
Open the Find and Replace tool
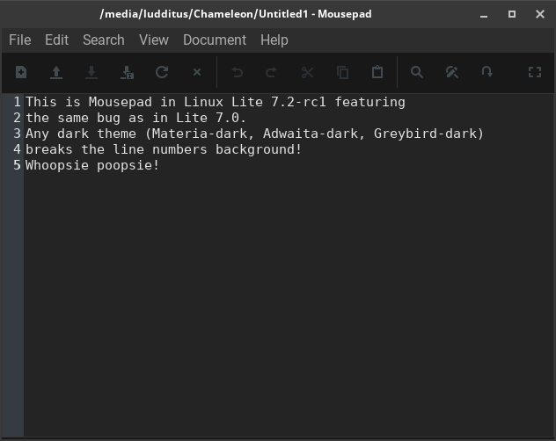(452, 73)
